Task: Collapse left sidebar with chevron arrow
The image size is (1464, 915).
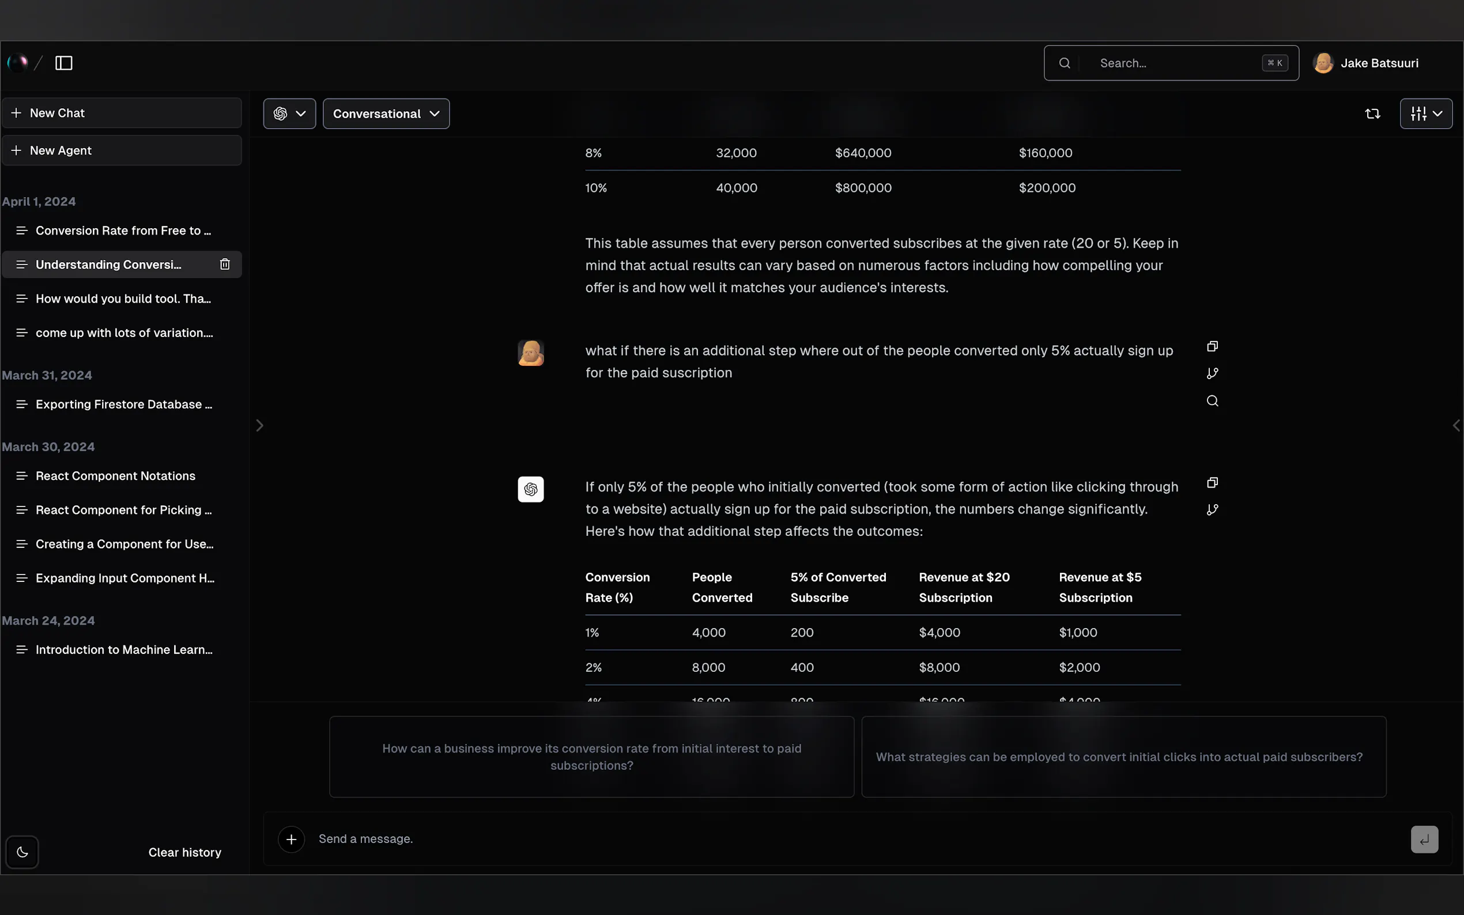Action: tap(259, 425)
